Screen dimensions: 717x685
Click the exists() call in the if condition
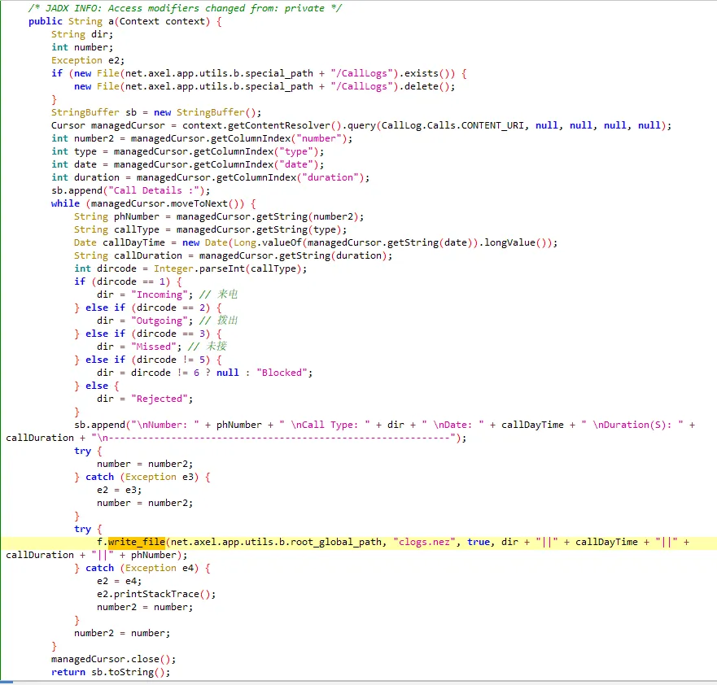click(427, 73)
